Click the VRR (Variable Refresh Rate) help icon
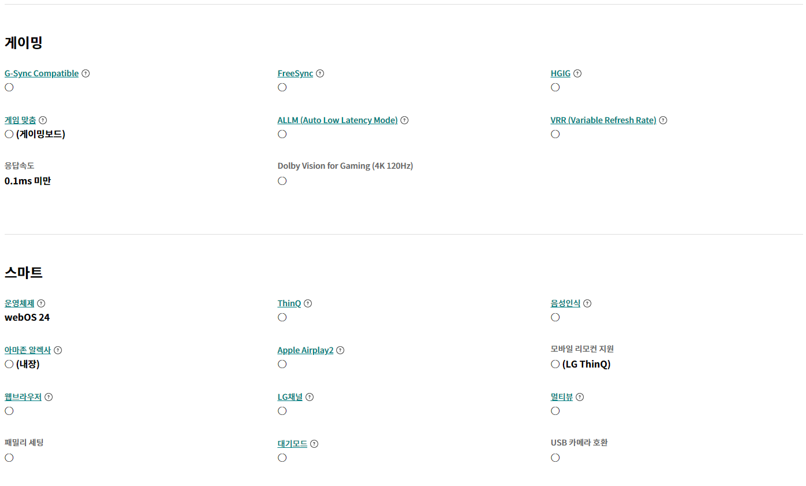Screen dimensions: 806x486 click(x=663, y=120)
